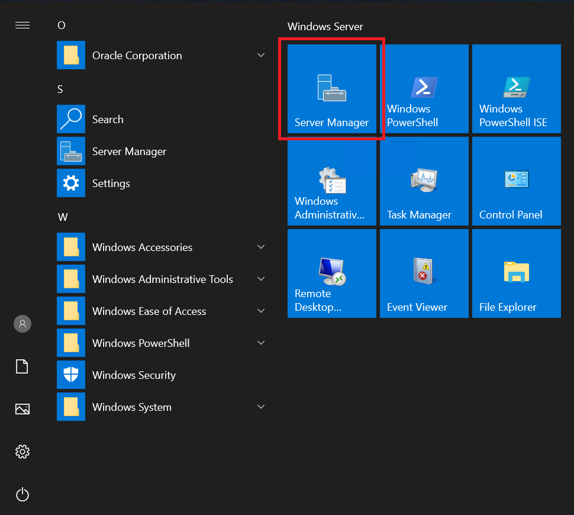Image resolution: width=574 pixels, height=515 pixels.
Task: Open Settings from the app list
Action: [111, 184]
